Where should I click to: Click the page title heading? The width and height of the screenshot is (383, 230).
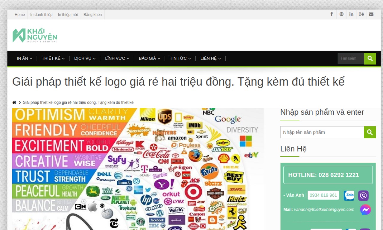click(x=178, y=81)
